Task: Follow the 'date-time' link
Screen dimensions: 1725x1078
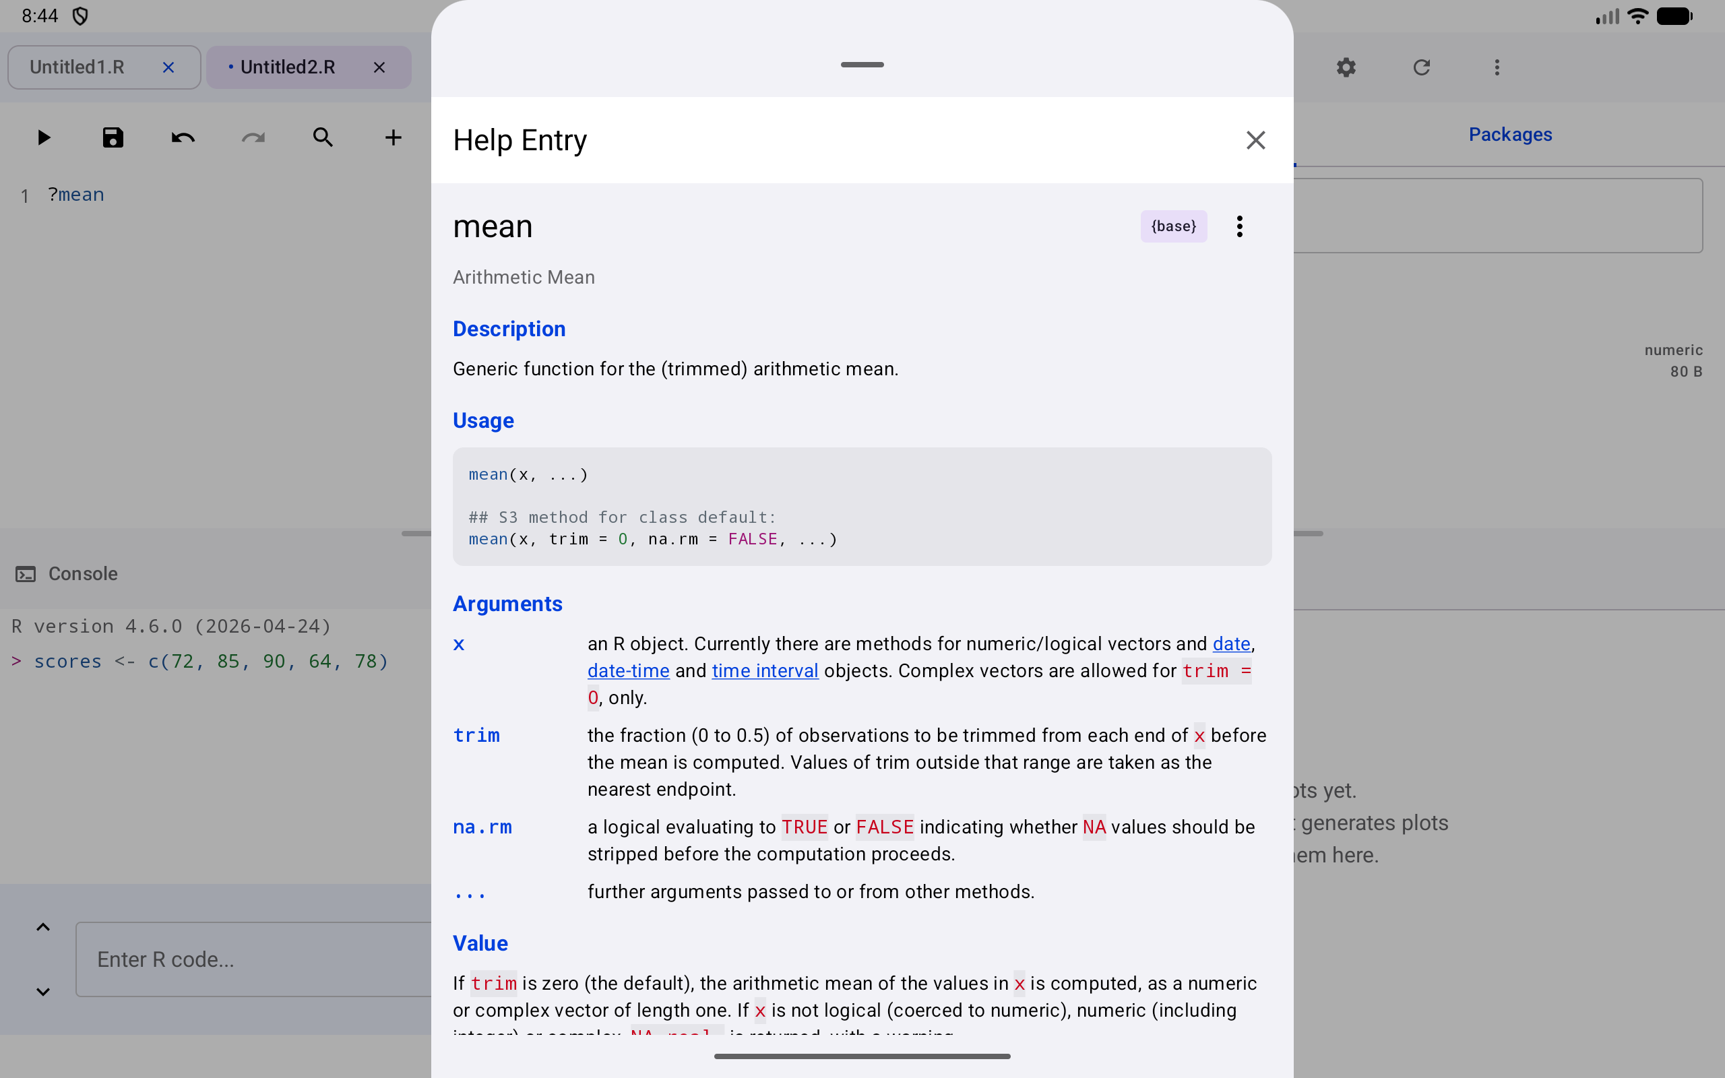Action: [x=628, y=671]
